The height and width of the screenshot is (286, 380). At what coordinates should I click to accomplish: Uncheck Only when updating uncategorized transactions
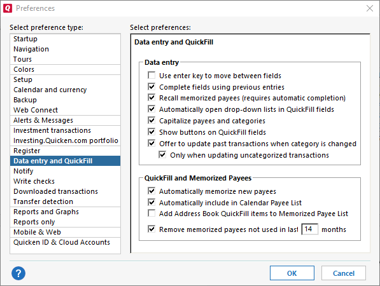coord(162,154)
